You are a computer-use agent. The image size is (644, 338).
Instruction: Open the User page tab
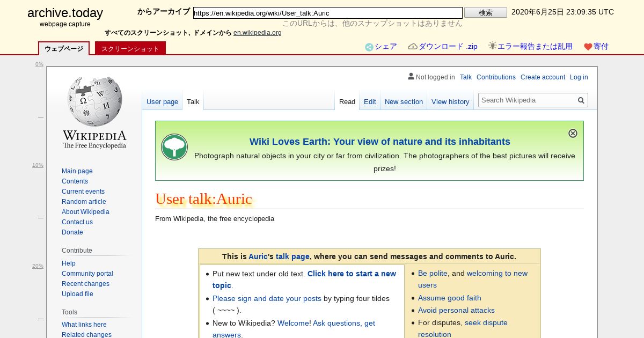tap(162, 101)
